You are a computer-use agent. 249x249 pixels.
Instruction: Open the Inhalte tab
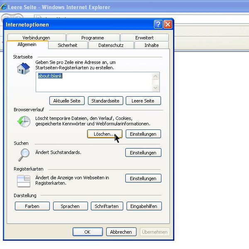(x=151, y=45)
